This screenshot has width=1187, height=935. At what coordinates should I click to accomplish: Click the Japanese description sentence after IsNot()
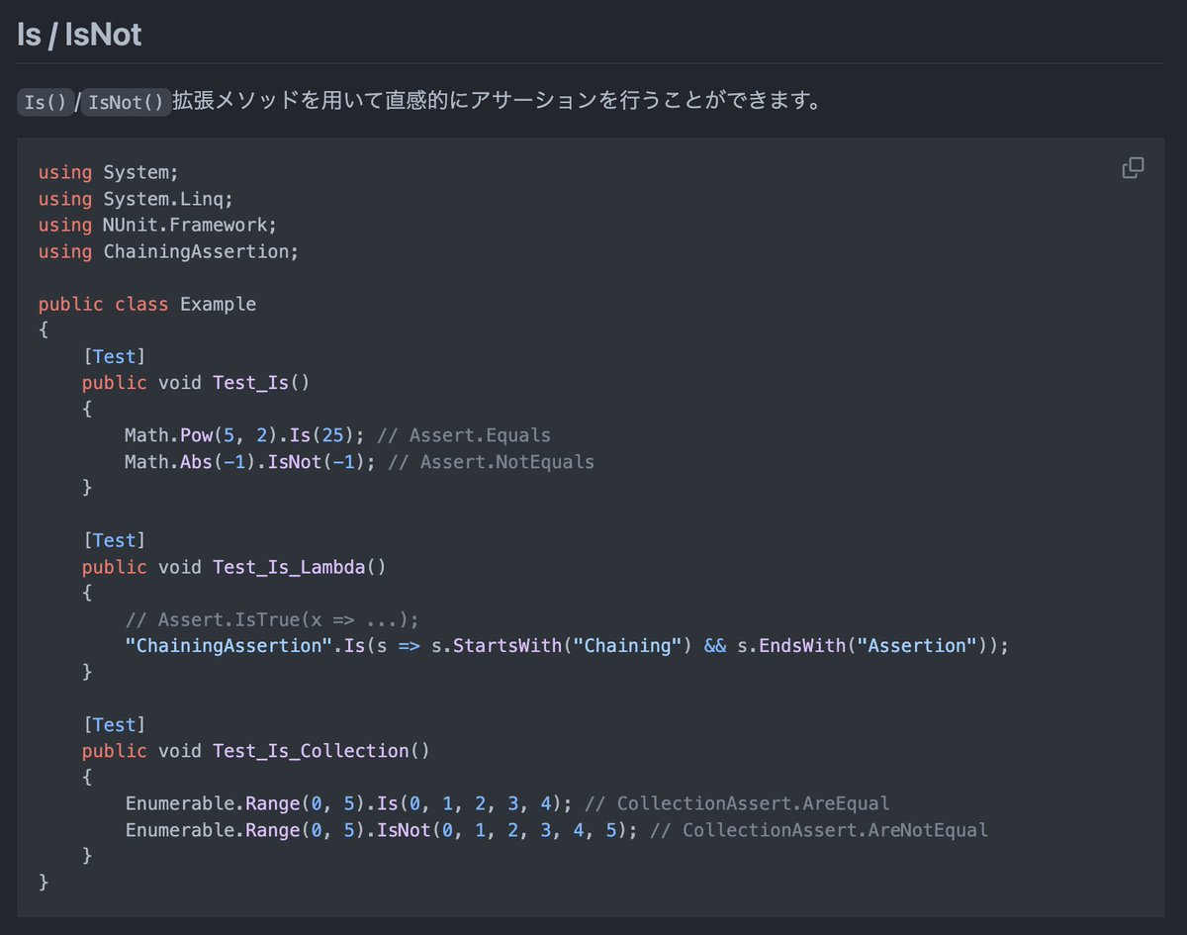click(497, 101)
